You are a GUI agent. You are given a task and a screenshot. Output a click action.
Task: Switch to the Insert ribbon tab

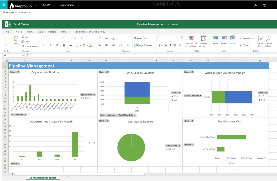pos(30,31)
